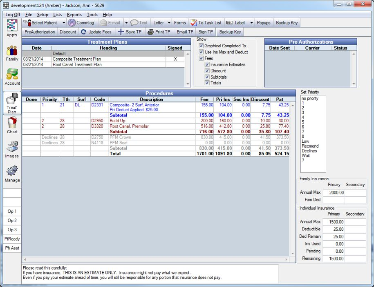Click the Sign TP button
374x287 pixels.
click(x=206, y=31)
